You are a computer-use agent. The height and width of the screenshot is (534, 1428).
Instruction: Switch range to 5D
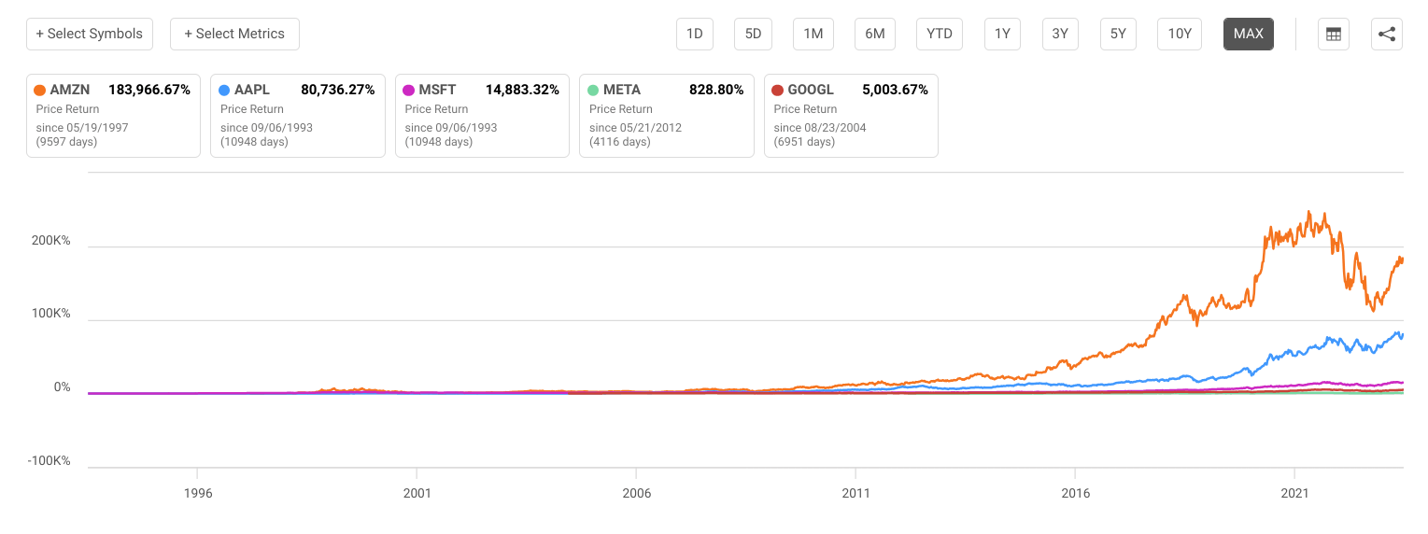pos(753,34)
